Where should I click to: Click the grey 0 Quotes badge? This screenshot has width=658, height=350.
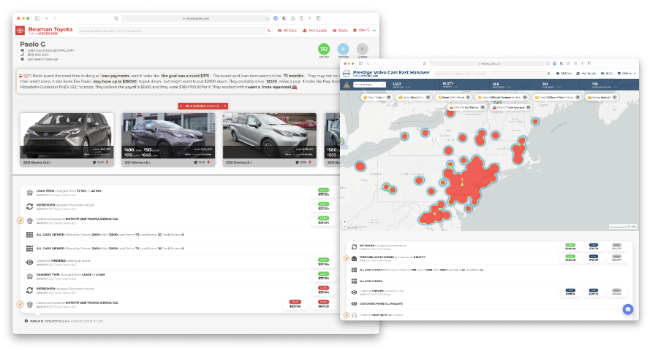[x=362, y=49]
